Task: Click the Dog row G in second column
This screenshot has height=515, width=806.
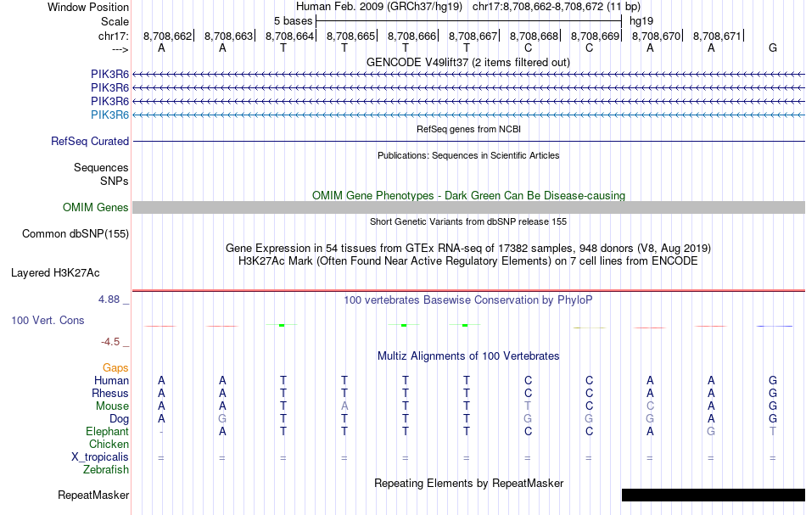Action: pos(222,419)
